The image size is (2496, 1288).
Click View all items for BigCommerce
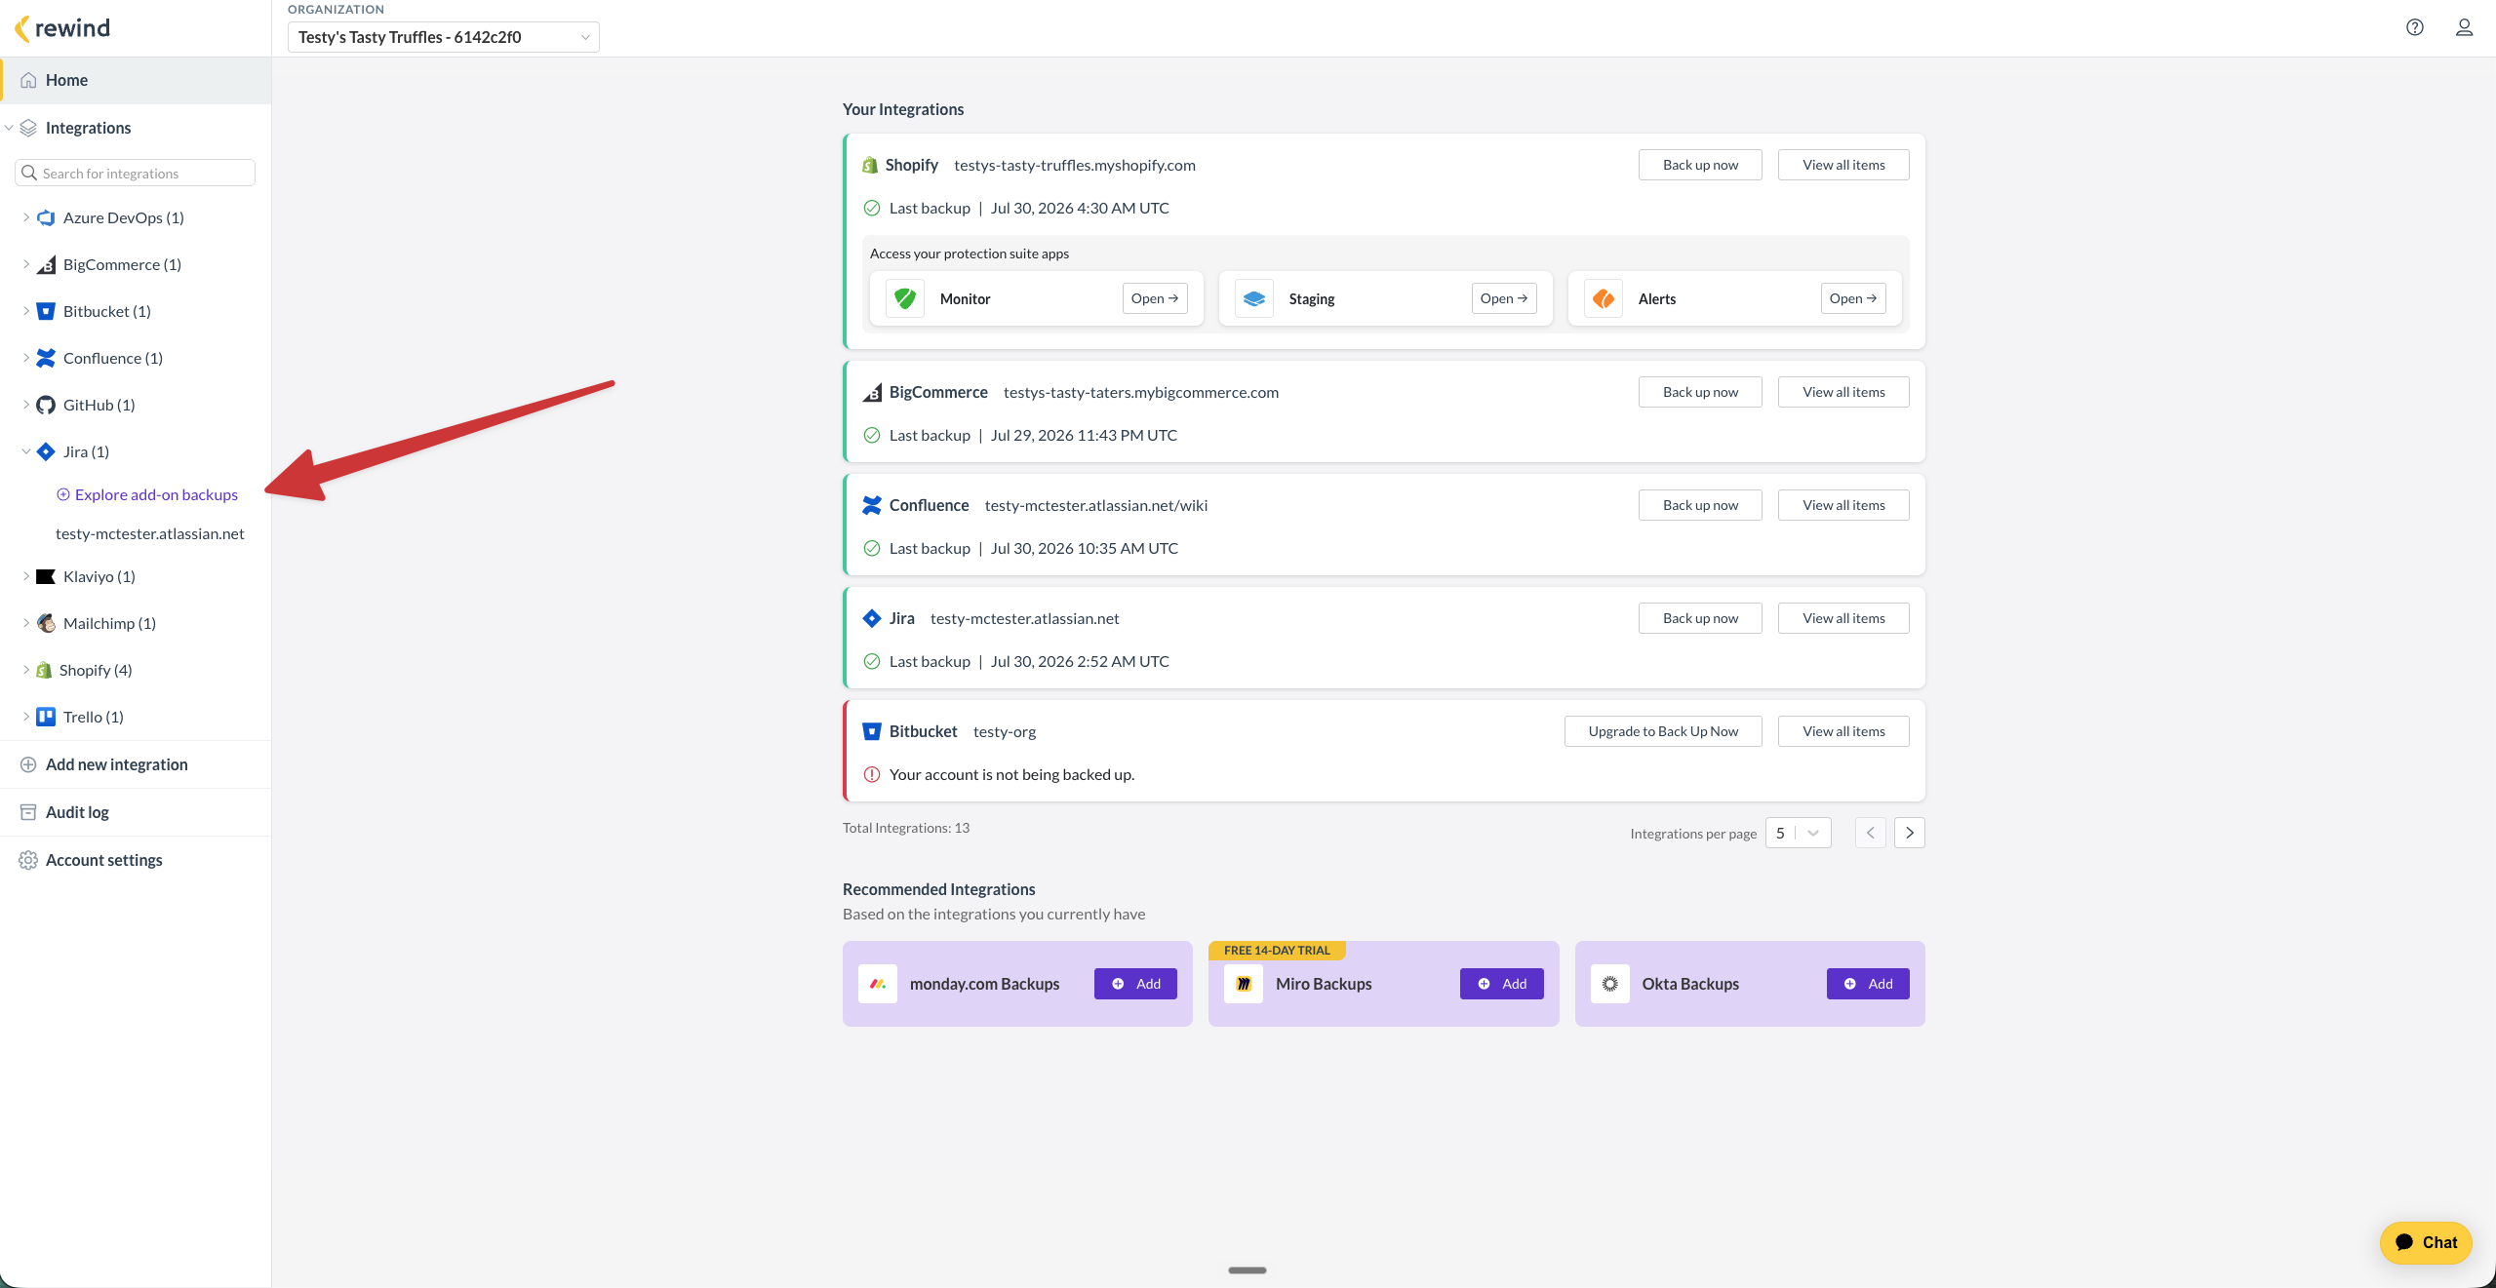click(x=1843, y=392)
